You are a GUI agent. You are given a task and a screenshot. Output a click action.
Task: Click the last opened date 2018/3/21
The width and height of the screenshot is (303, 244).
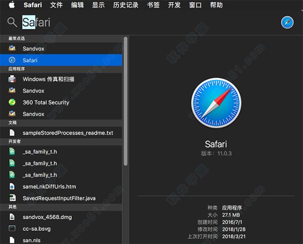click(x=234, y=236)
